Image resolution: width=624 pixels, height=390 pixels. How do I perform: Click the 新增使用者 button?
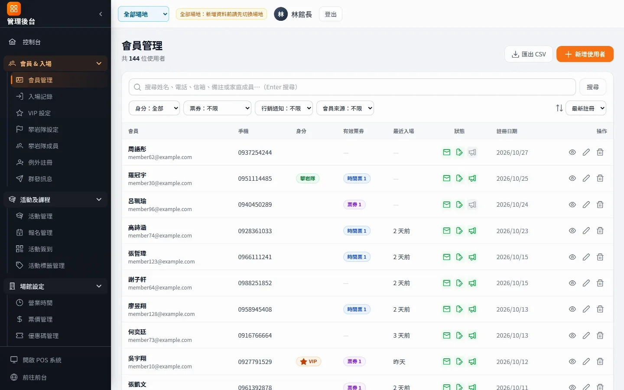(585, 54)
